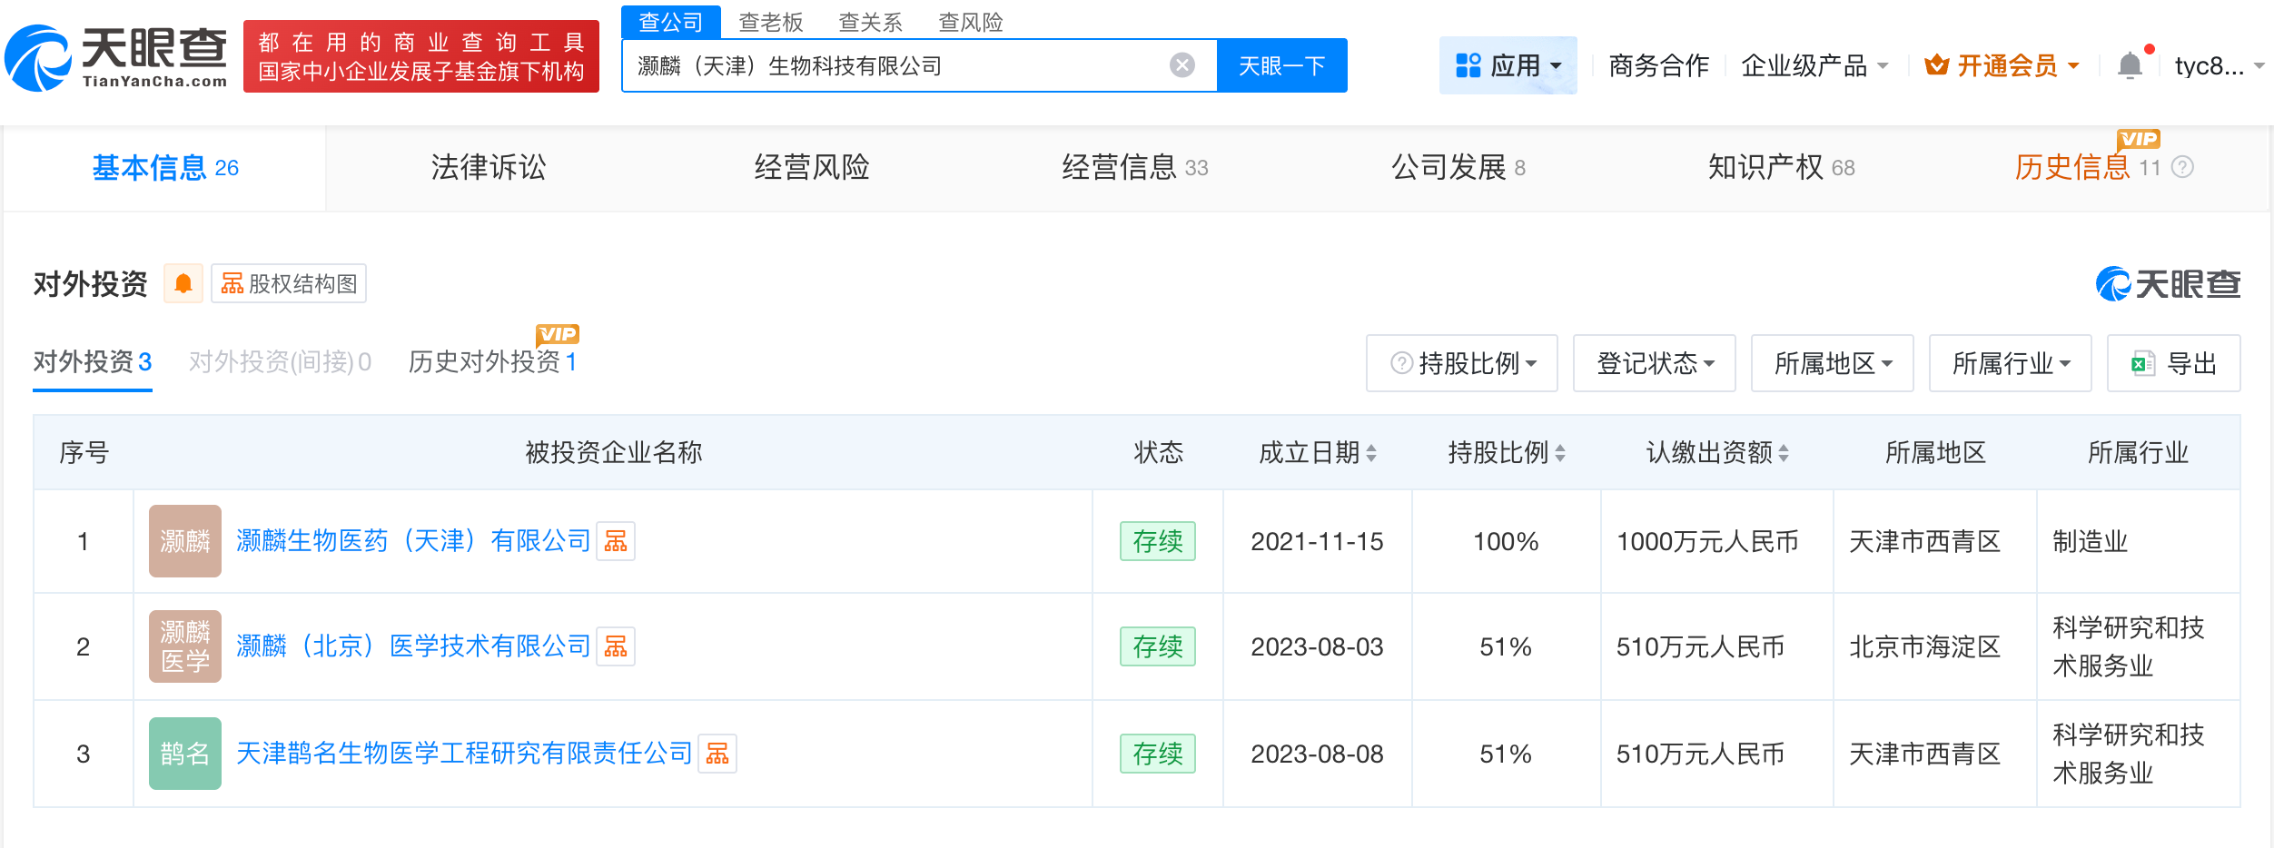
Task: Open the 灏麟生物医药（天津）有限公司 link
Action: coord(413,542)
